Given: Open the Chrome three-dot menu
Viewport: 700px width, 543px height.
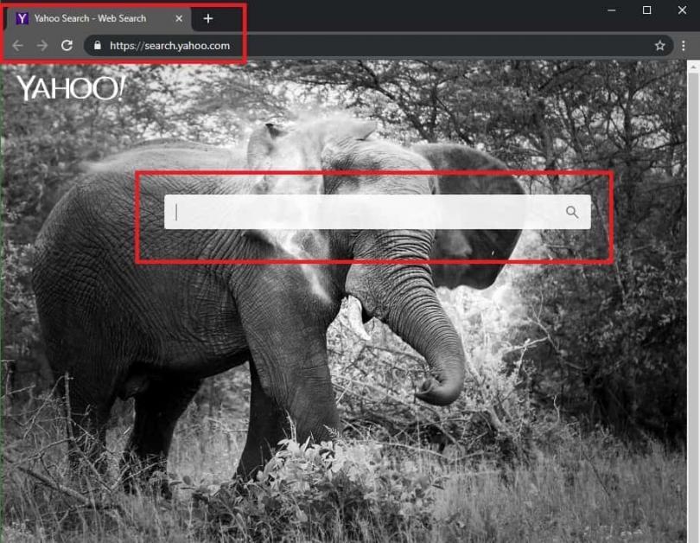Looking at the screenshot, I should click(684, 46).
